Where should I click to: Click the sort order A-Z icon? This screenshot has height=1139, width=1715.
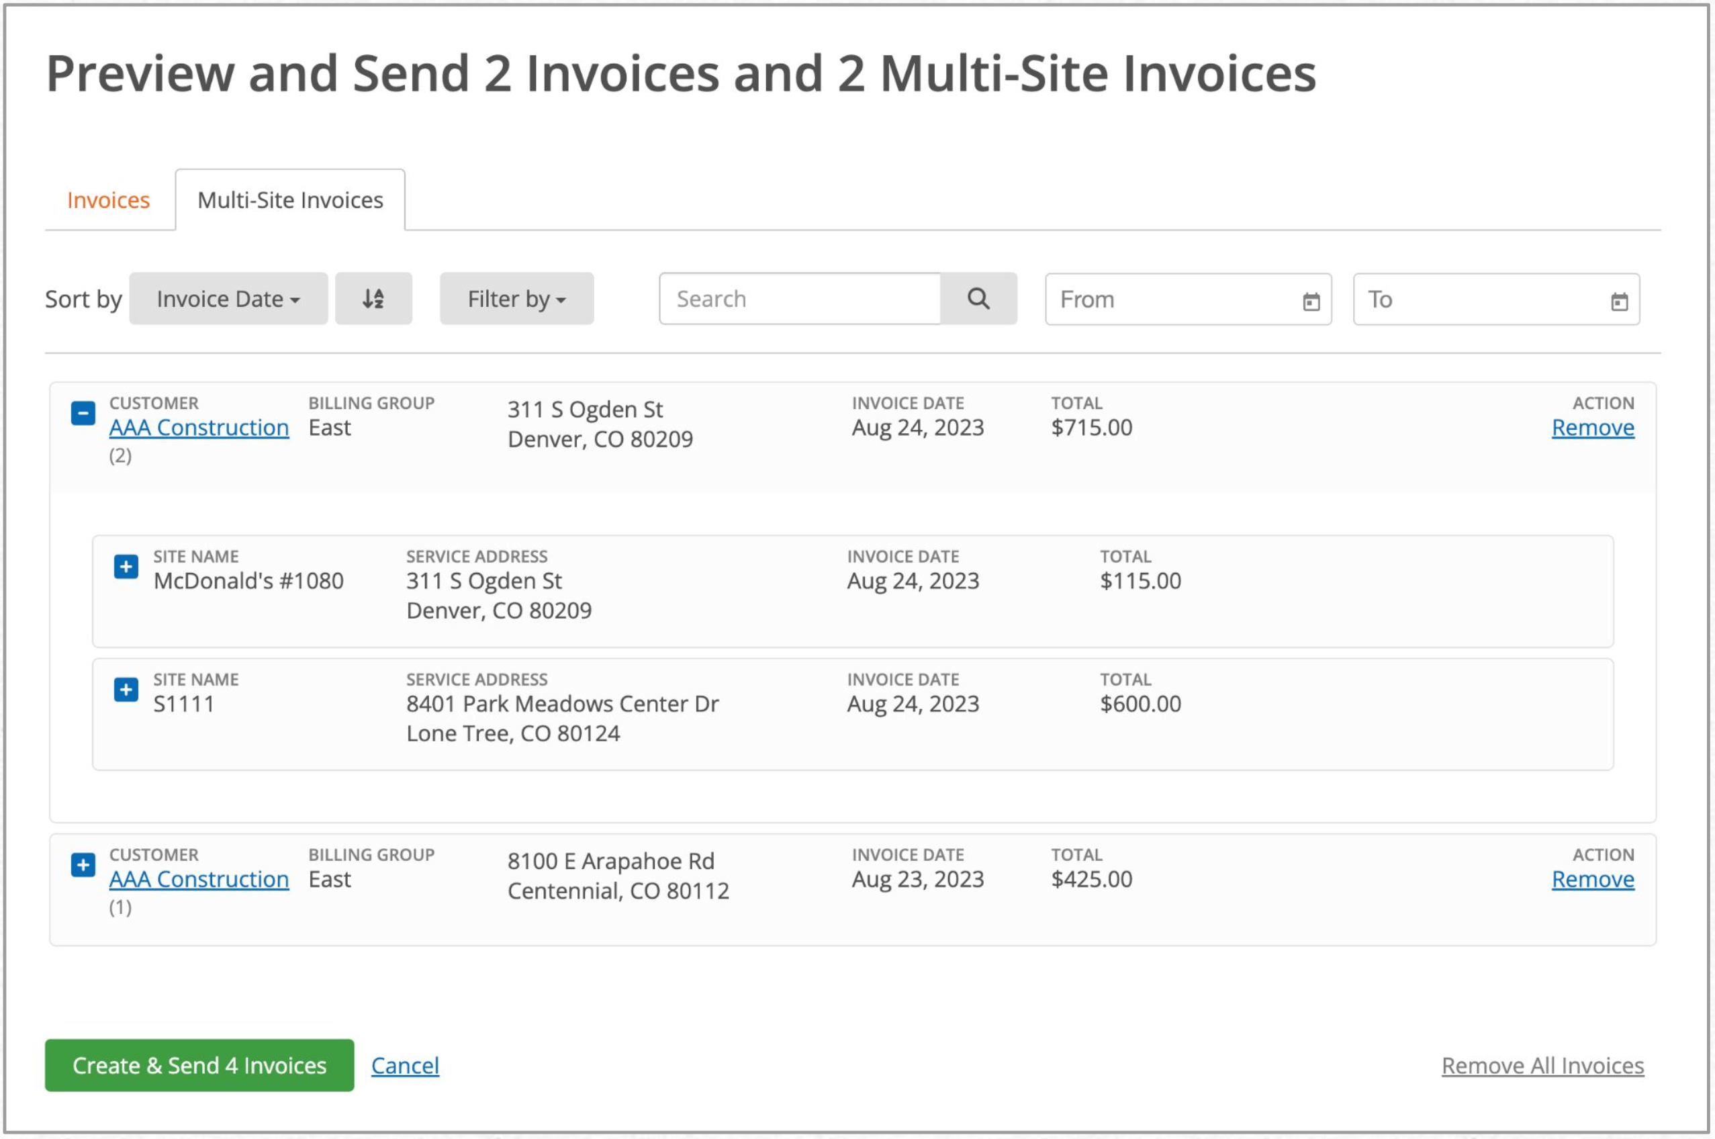[x=373, y=298]
